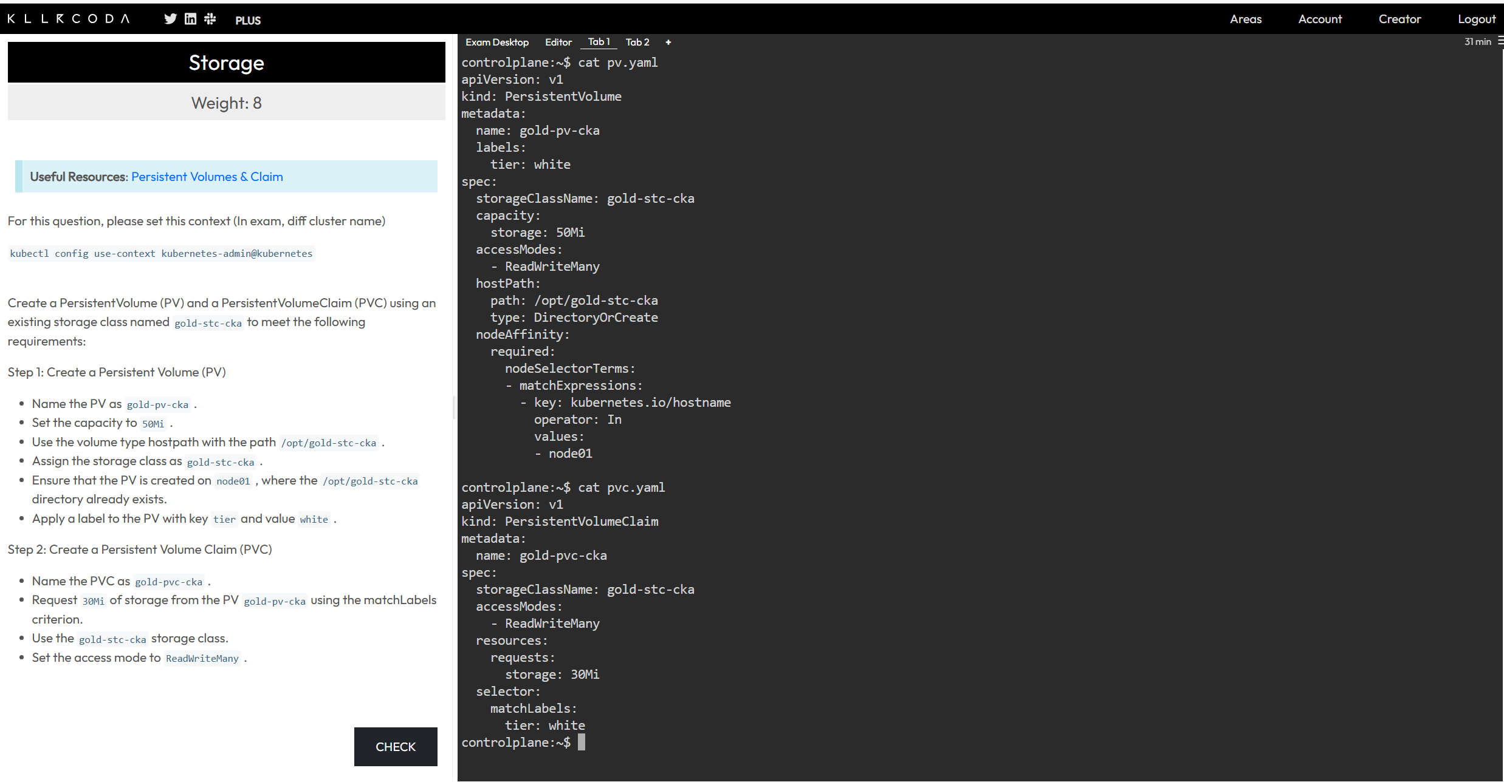Viewport: 1504px width, 782px height.
Task: Switch to the Exam Desktop tab
Action: (496, 42)
